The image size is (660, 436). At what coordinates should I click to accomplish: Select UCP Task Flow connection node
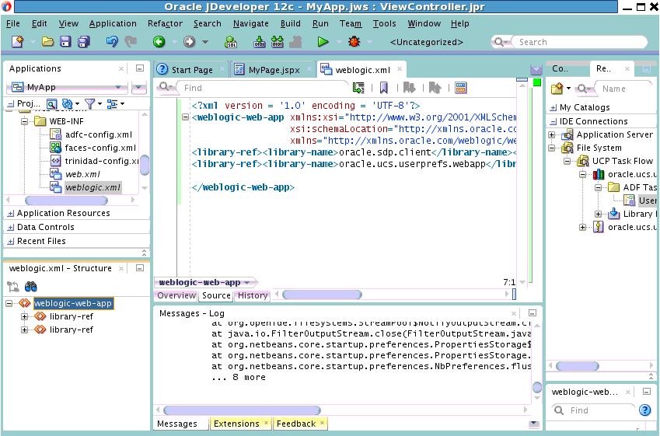(622, 161)
